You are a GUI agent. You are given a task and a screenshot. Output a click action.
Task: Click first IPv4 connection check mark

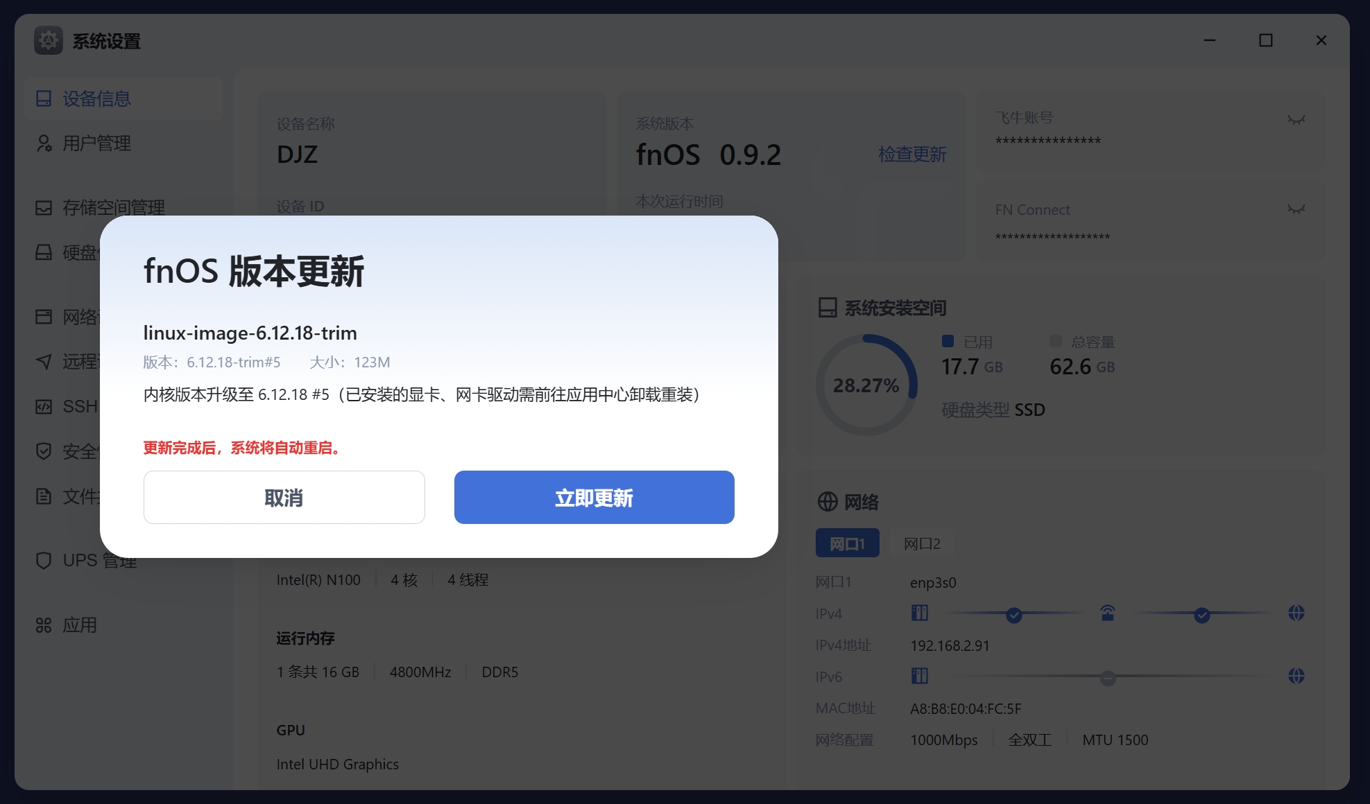tap(1014, 615)
